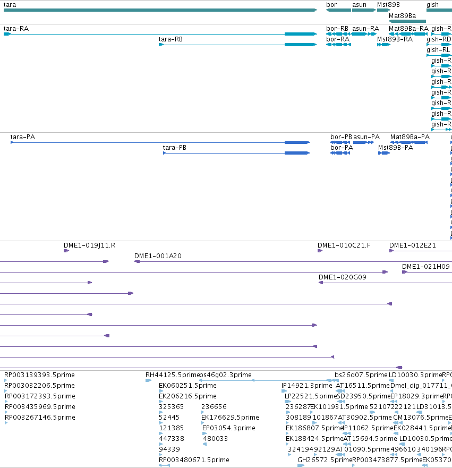
Task: Open EST RP003480671.5prime
Action: click(x=165, y=465)
